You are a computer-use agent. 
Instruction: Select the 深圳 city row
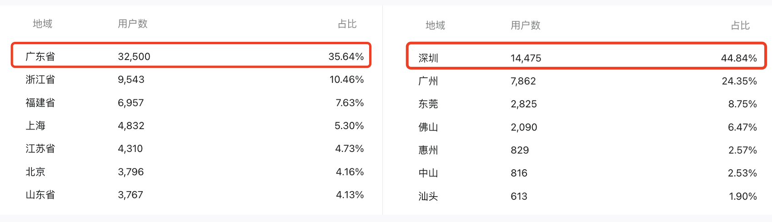(428, 58)
